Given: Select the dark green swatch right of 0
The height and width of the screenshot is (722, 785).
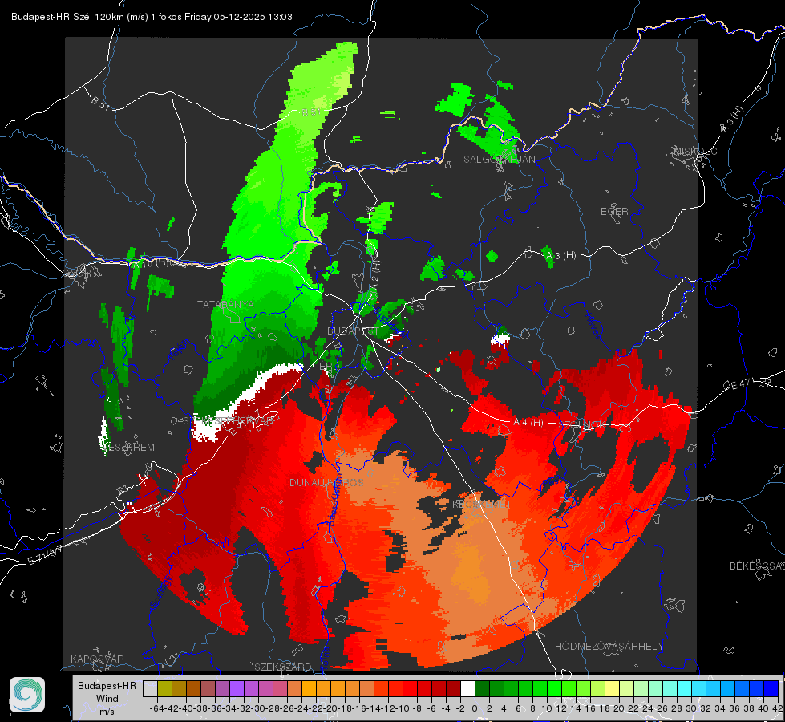Looking at the screenshot, I should [x=482, y=688].
